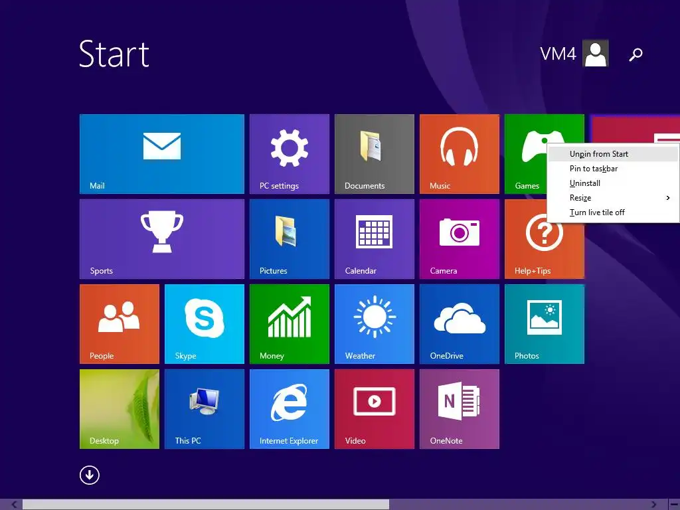This screenshot has width=680, height=510.
Task: Click the partially visible red tile
Action: [636, 129]
